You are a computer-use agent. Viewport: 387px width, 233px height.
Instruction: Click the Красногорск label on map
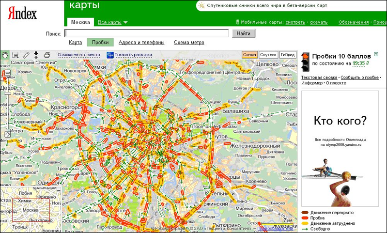(67, 108)
